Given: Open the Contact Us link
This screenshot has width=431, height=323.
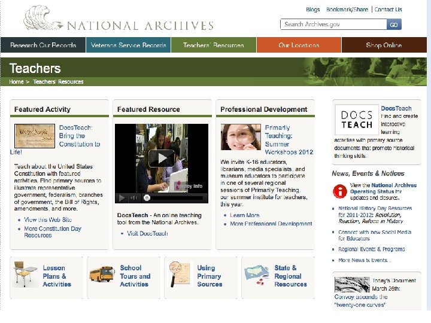Looking at the screenshot, I should click(388, 10).
